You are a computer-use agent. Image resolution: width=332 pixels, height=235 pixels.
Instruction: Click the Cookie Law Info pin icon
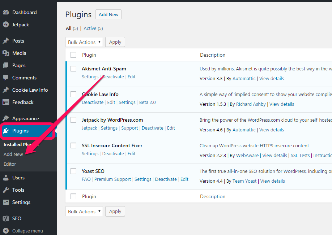[6, 90]
